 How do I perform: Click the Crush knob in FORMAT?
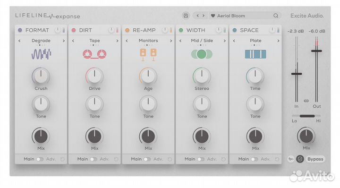click(41, 76)
